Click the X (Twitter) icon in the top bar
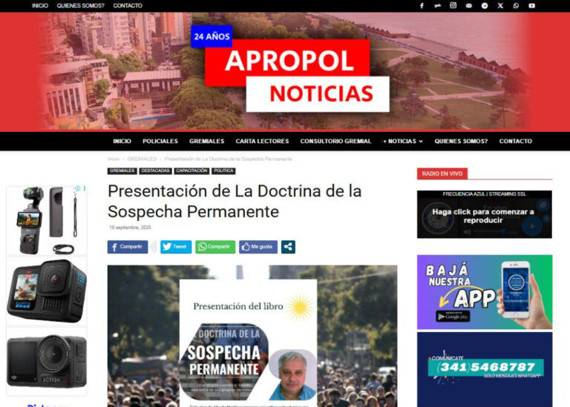Viewport: 570px width, 407px height. [x=500, y=6]
